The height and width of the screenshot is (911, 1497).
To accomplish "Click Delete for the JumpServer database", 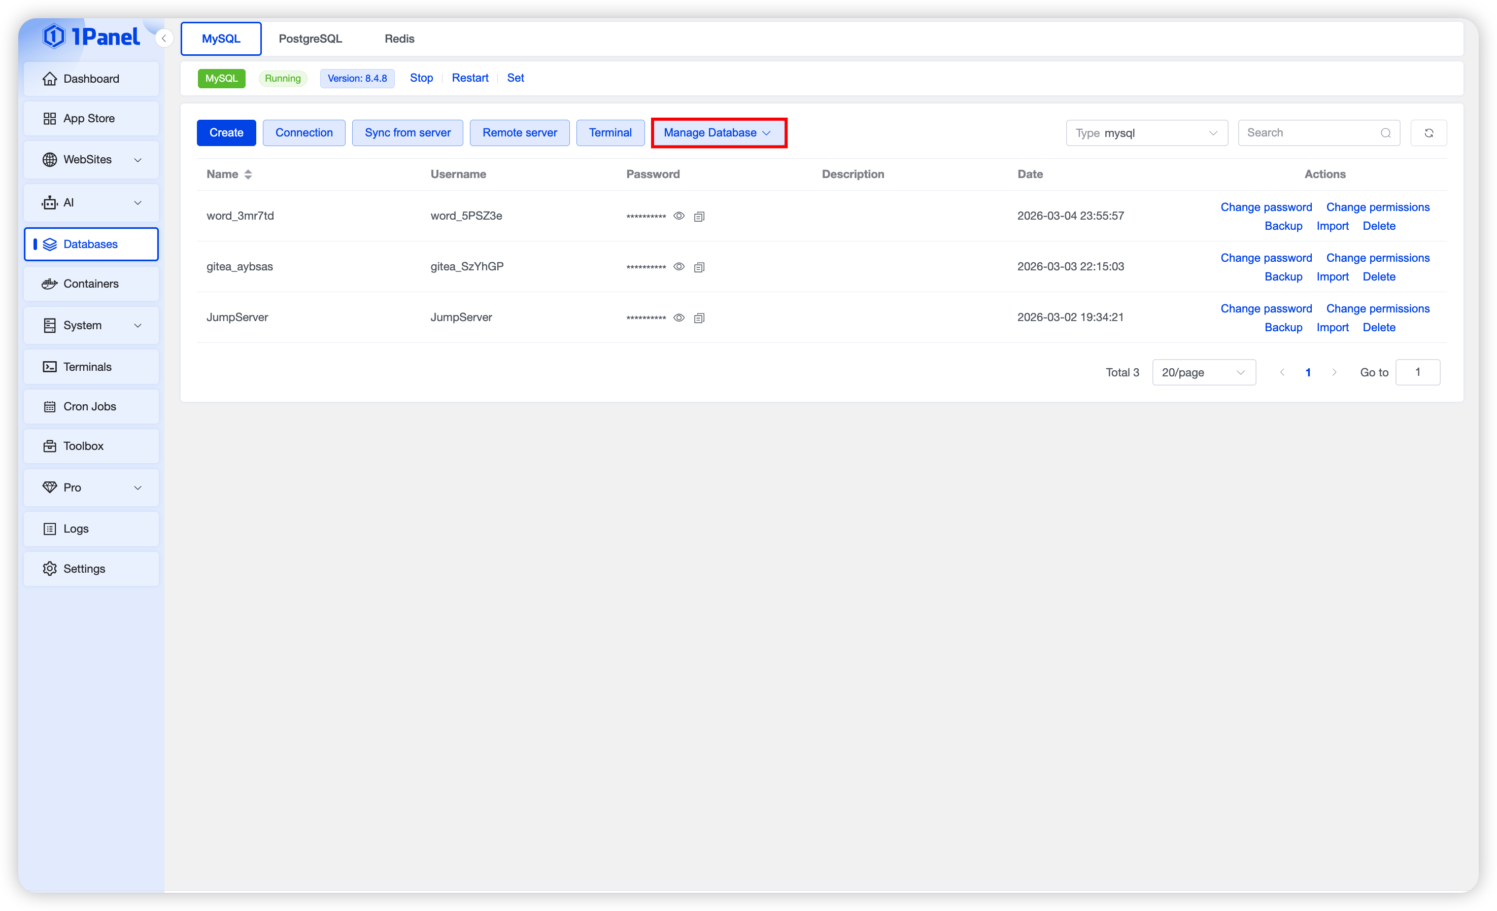I will 1379,327.
